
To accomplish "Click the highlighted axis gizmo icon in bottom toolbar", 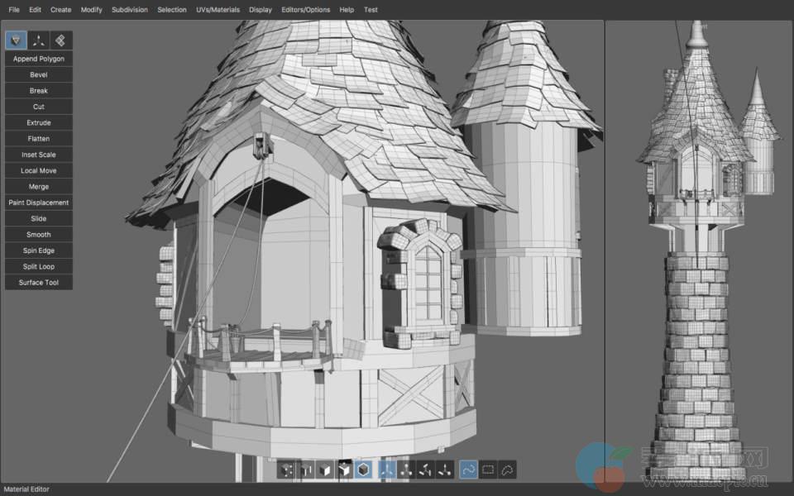I will pos(386,470).
